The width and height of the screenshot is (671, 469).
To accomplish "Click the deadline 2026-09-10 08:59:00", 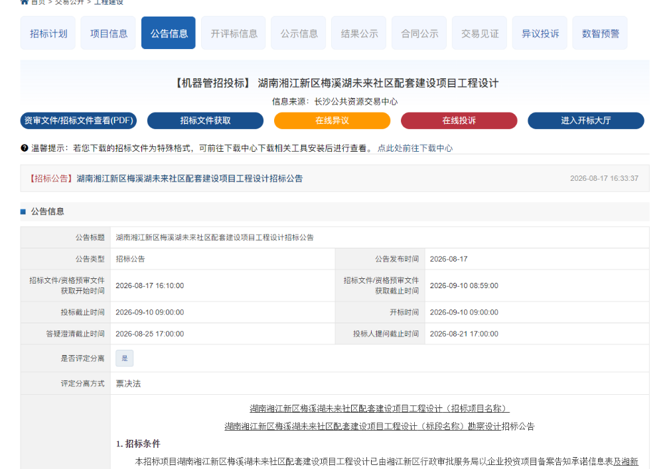I will click(x=465, y=286).
